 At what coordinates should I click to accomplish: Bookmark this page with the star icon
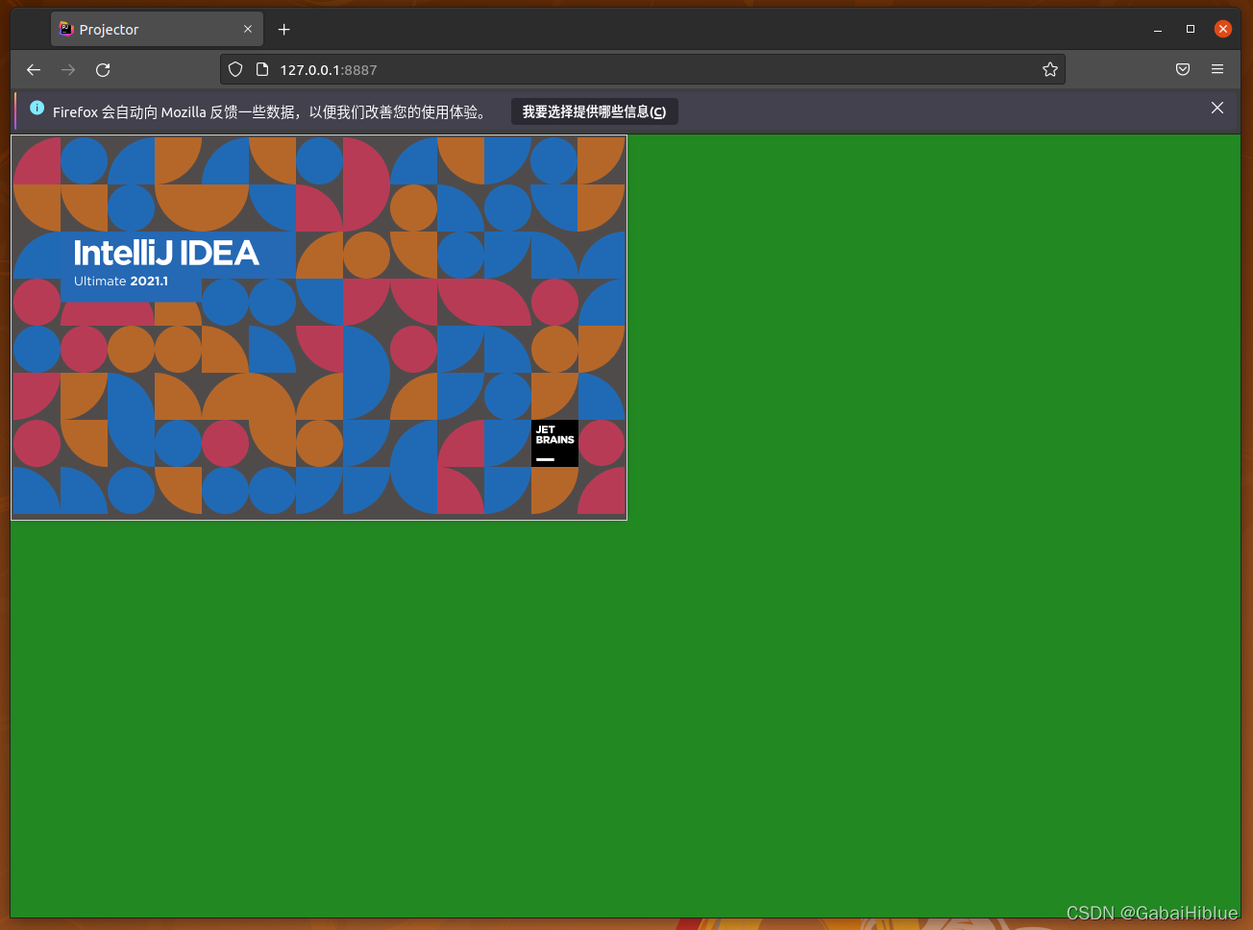pos(1050,69)
